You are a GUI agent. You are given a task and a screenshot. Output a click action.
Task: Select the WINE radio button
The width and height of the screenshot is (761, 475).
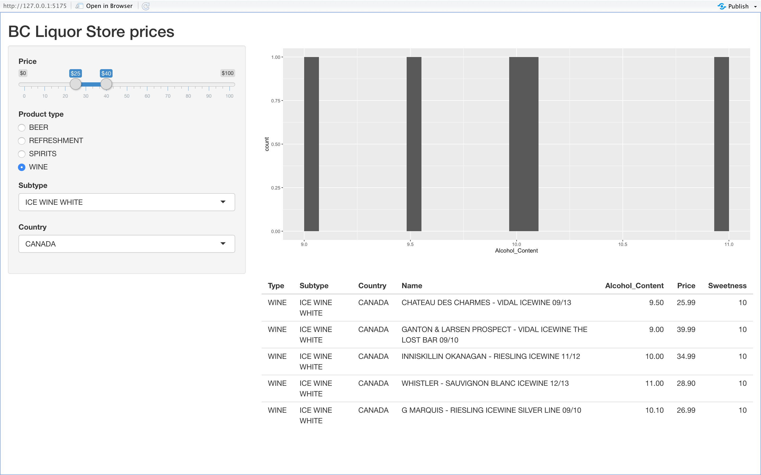(x=22, y=167)
